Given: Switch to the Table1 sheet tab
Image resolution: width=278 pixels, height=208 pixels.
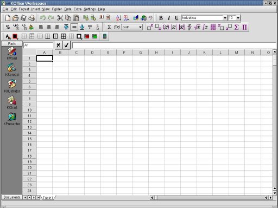Looking at the screenshot, I should 48,198.
